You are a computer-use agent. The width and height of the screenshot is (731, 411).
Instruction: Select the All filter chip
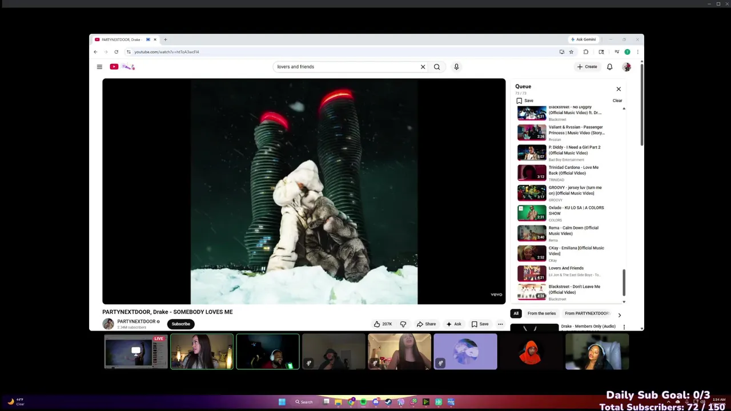pos(516,313)
